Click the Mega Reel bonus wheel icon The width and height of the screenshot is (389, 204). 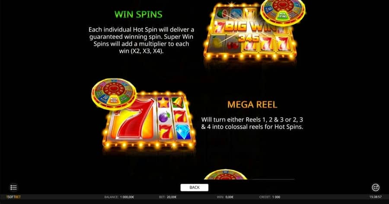114,94
